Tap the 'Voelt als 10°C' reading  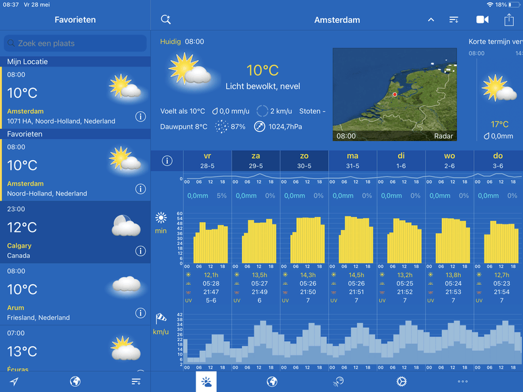coord(182,111)
